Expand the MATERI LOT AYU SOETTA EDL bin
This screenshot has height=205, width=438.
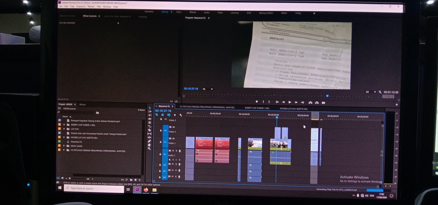point(64,138)
